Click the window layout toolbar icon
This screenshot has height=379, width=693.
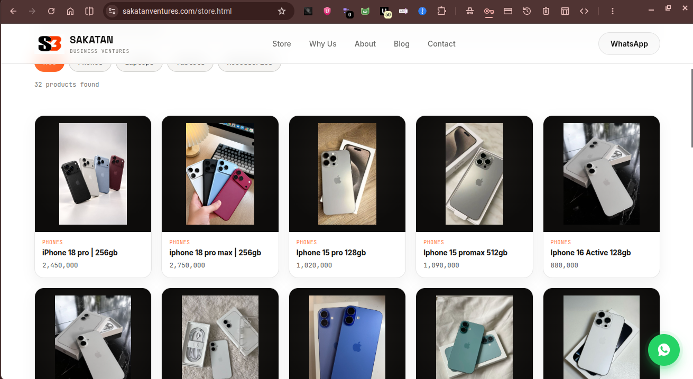(x=565, y=11)
